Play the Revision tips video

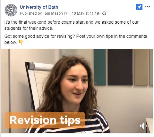77,91
